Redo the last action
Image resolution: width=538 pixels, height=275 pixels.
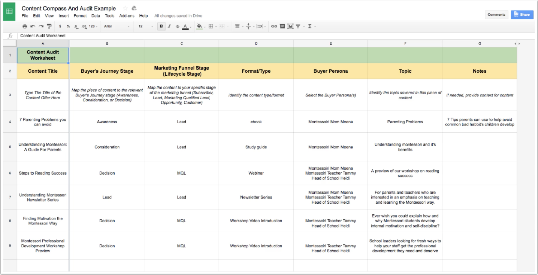pyautogui.click(x=41, y=26)
